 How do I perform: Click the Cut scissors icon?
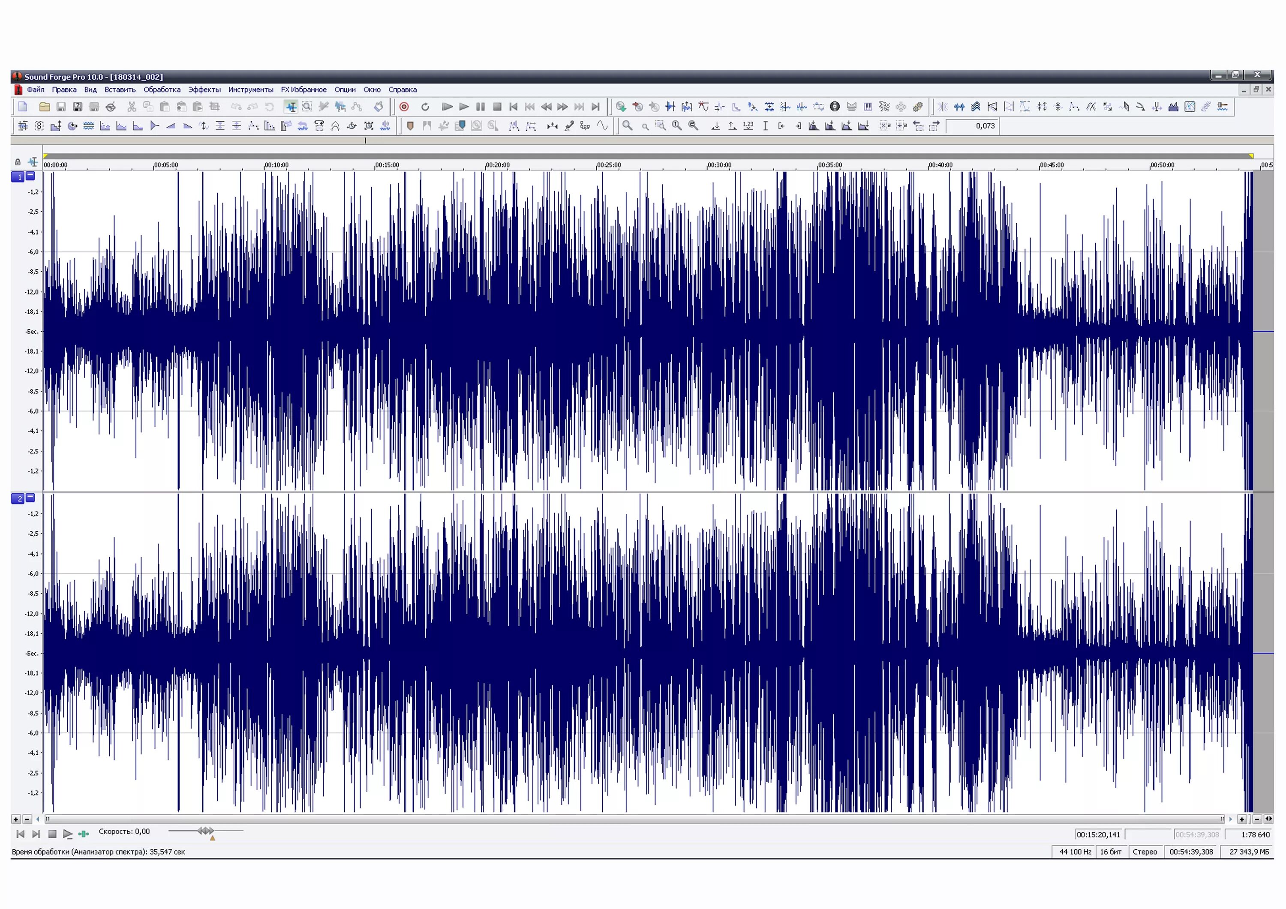tap(132, 106)
